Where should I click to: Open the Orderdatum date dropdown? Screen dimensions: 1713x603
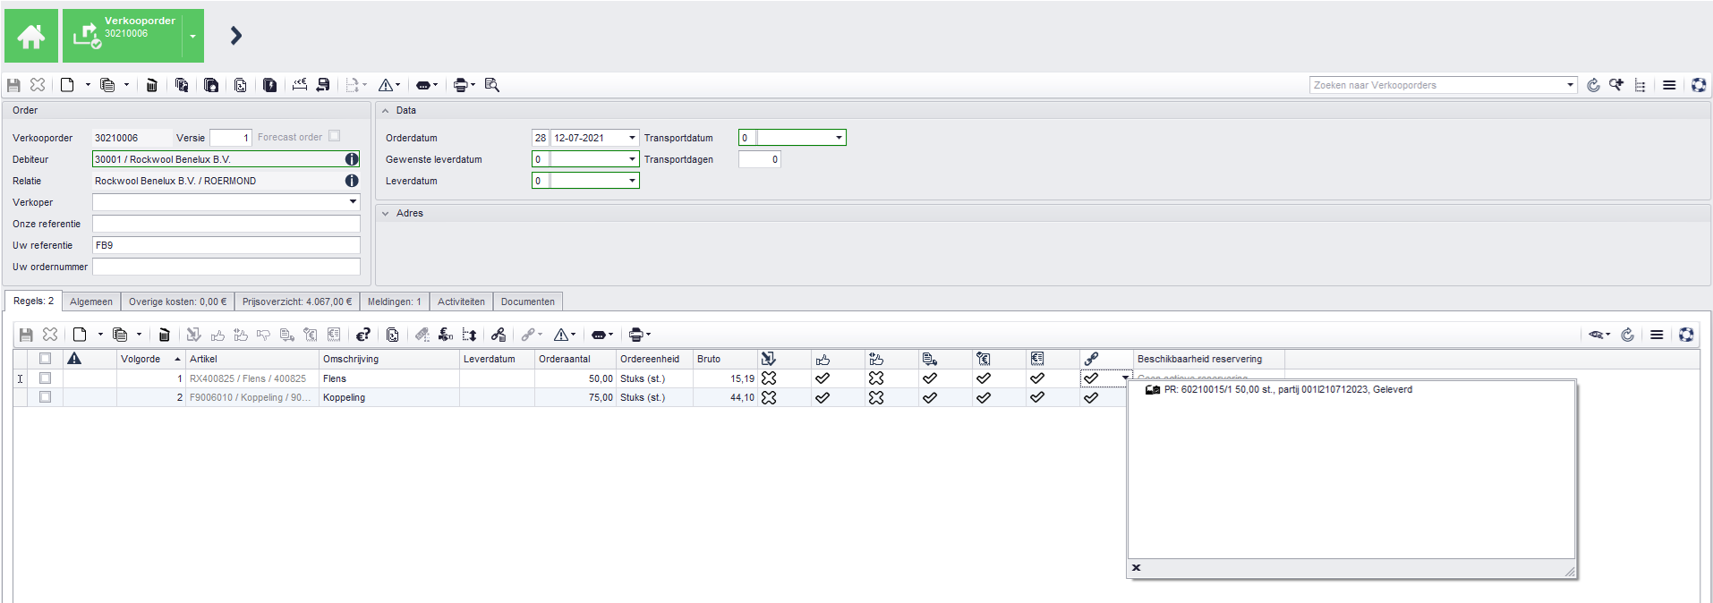632,138
